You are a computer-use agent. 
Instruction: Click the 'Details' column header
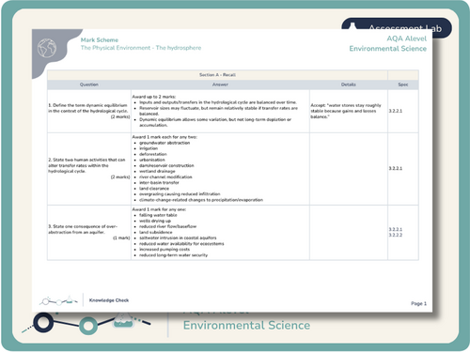click(x=349, y=84)
